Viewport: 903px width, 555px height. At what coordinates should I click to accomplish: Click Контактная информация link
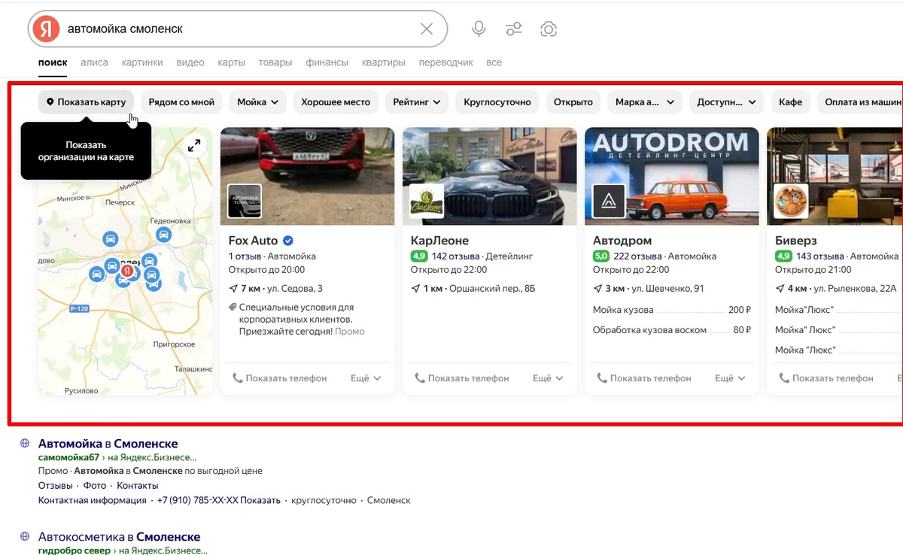[93, 500]
